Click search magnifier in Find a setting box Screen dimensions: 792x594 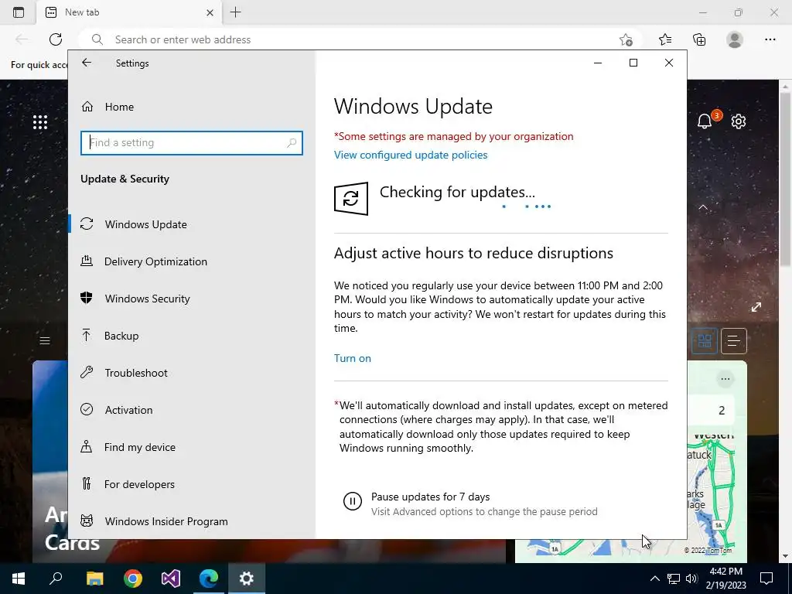pyautogui.click(x=292, y=143)
